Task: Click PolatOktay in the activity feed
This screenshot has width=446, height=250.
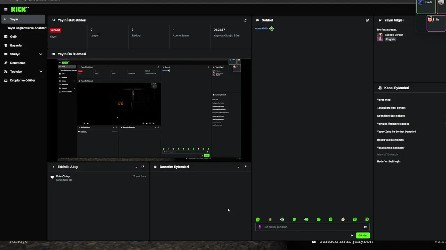Action: point(63,176)
